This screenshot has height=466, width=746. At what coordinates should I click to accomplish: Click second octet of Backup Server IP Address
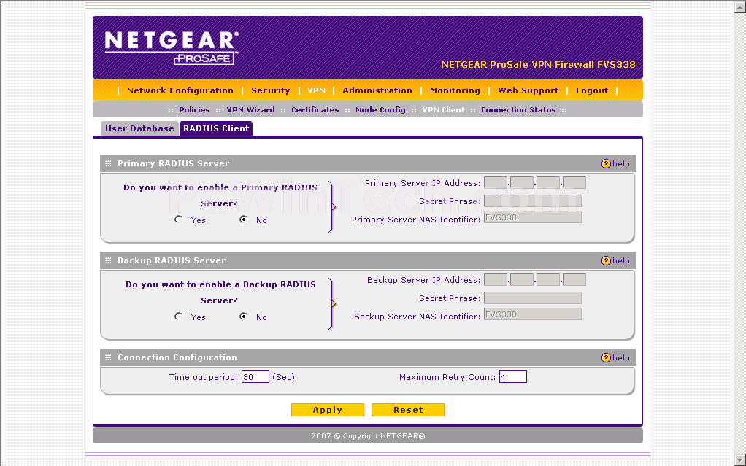click(x=522, y=280)
